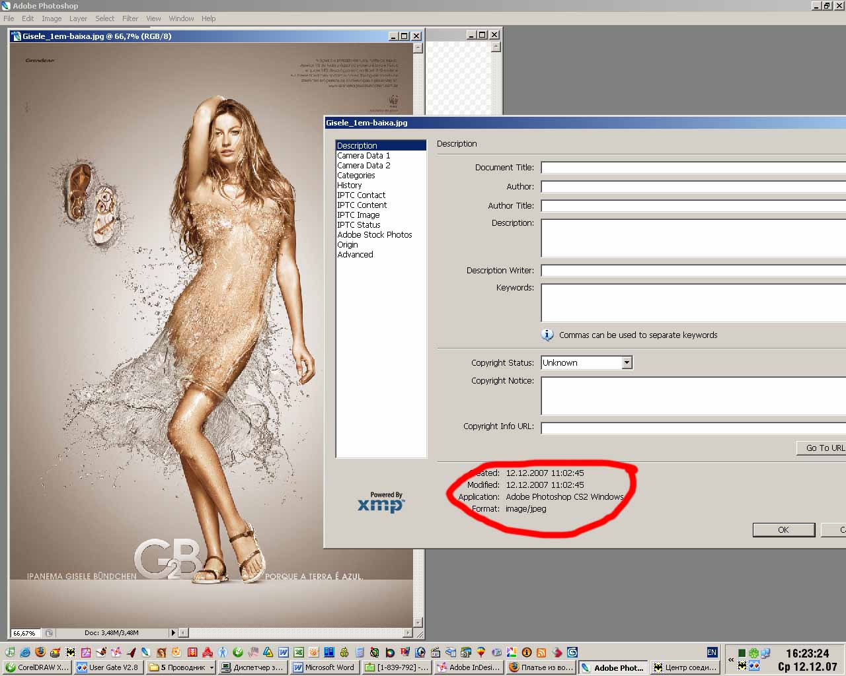This screenshot has height=676, width=846.
Task: Select Origin in the list
Action: [381, 244]
